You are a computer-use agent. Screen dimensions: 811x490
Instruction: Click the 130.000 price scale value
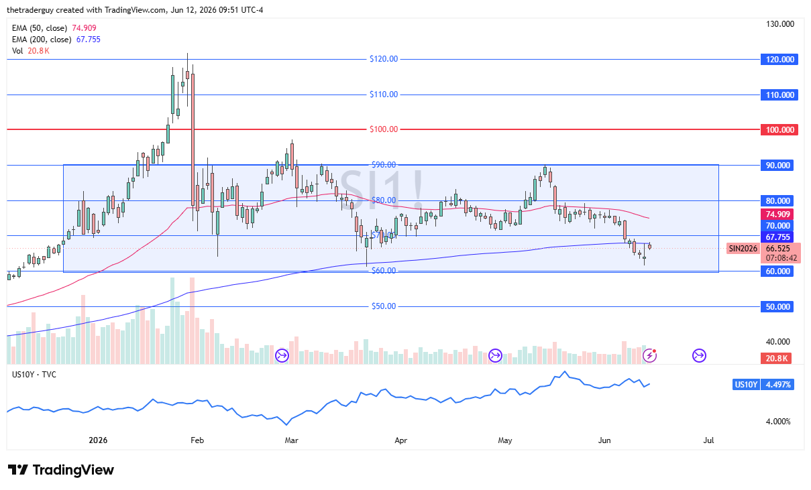click(779, 23)
